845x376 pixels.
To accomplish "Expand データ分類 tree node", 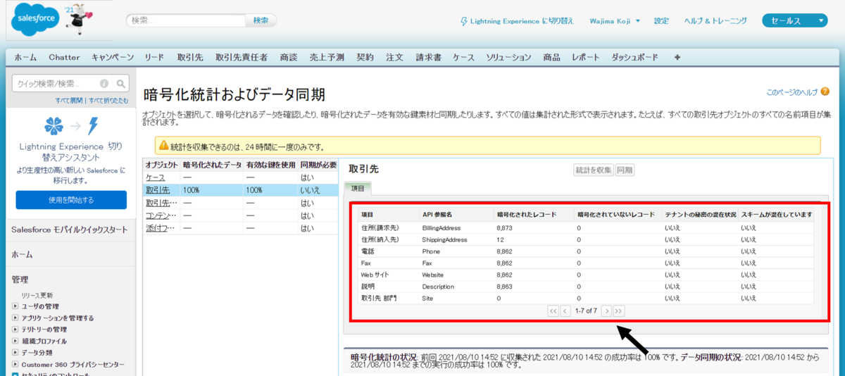I will [15, 352].
